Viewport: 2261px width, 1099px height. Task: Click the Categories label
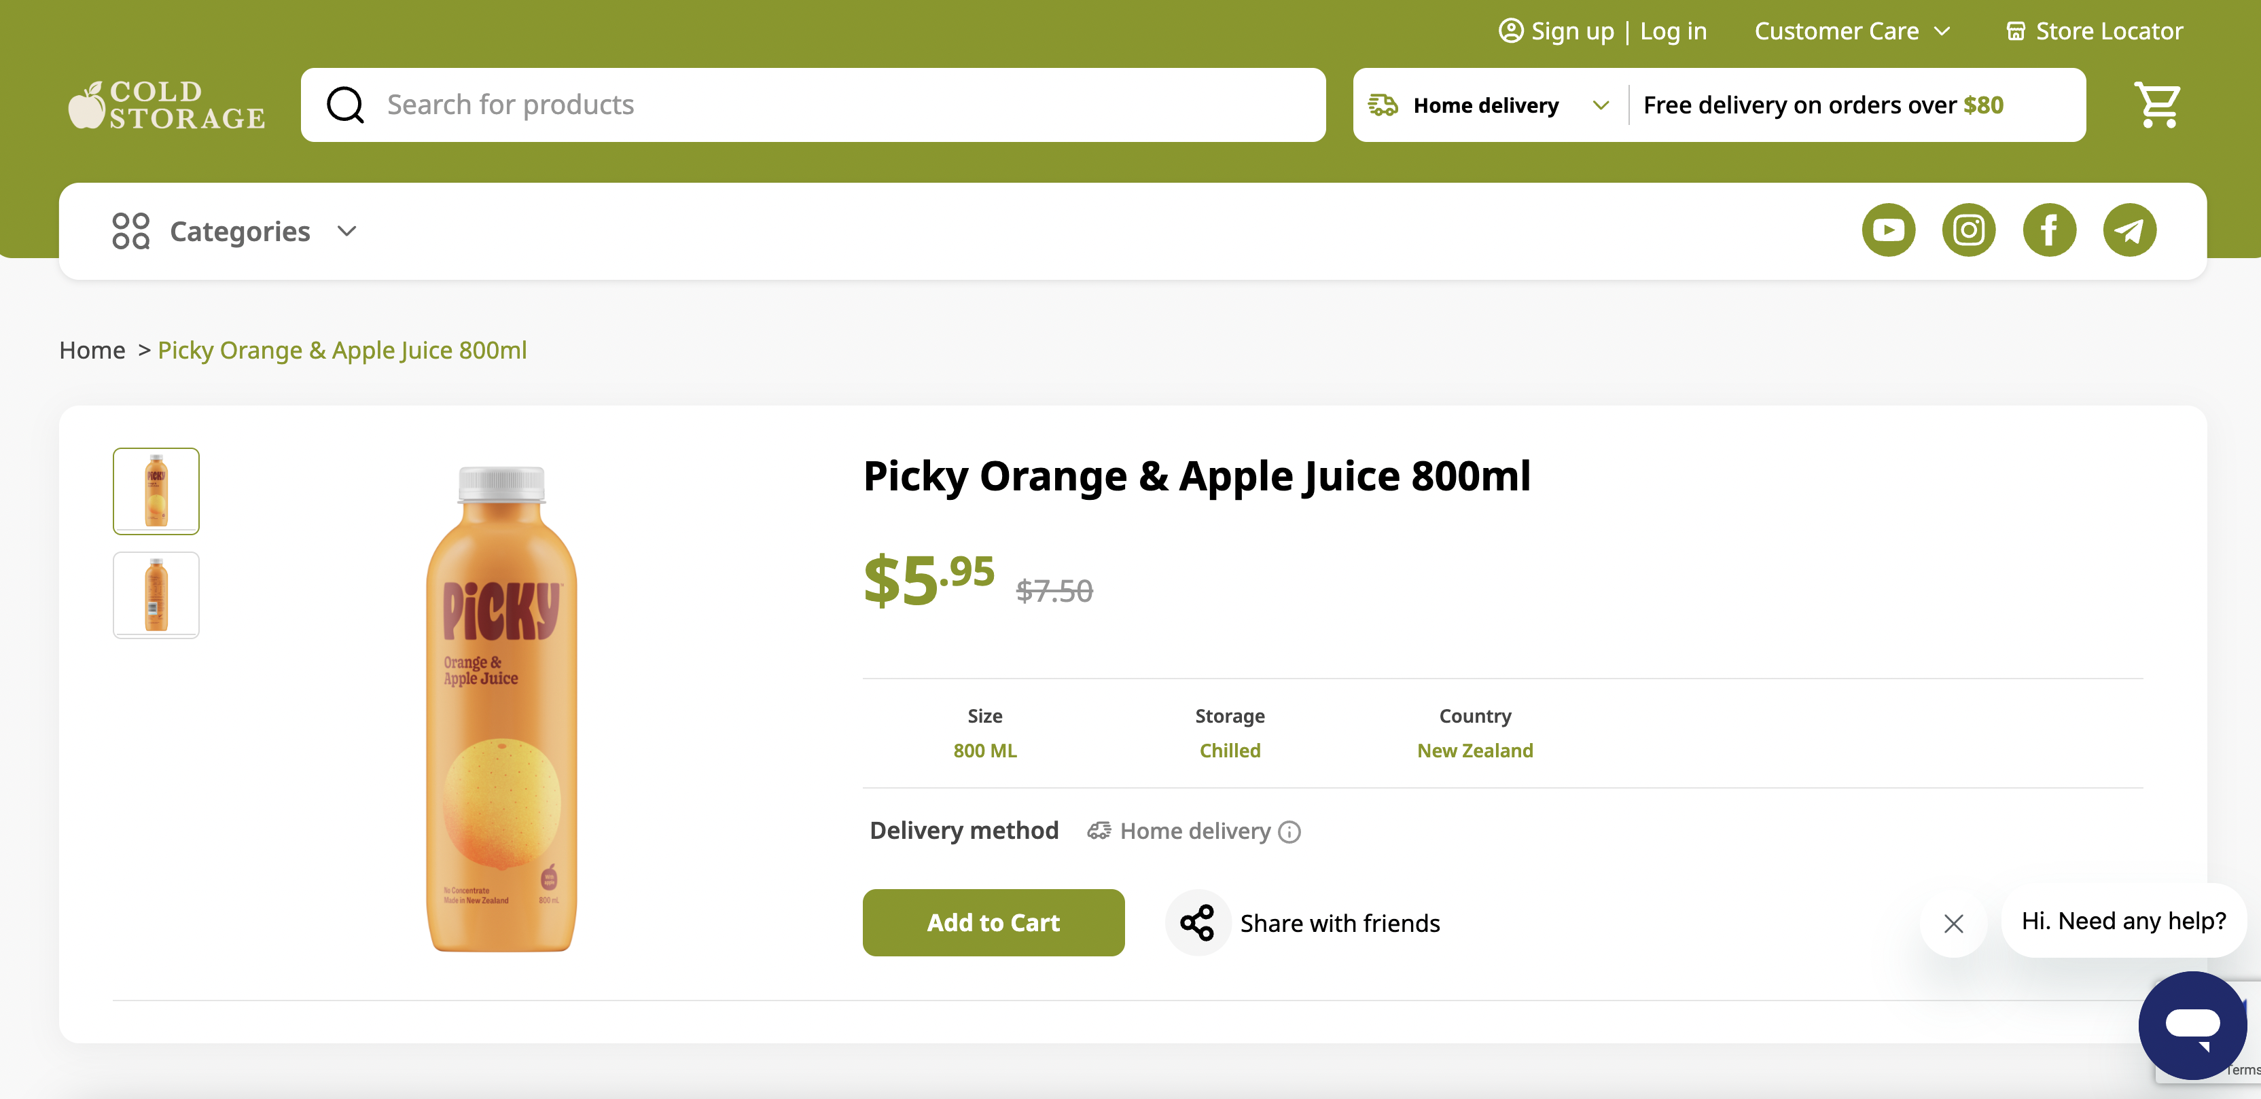coord(240,231)
